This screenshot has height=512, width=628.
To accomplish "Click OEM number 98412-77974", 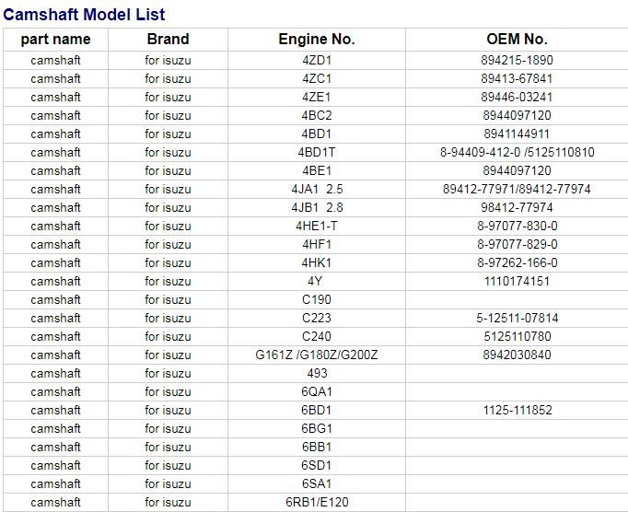I will point(517,208).
